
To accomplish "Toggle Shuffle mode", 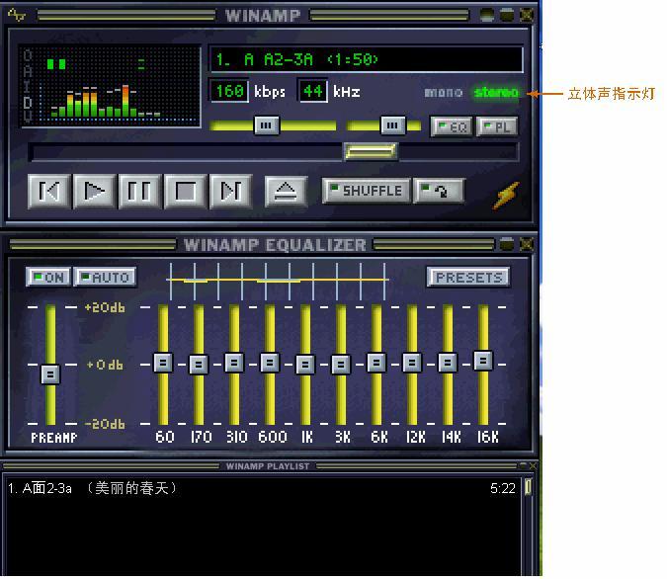I will 367,191.
